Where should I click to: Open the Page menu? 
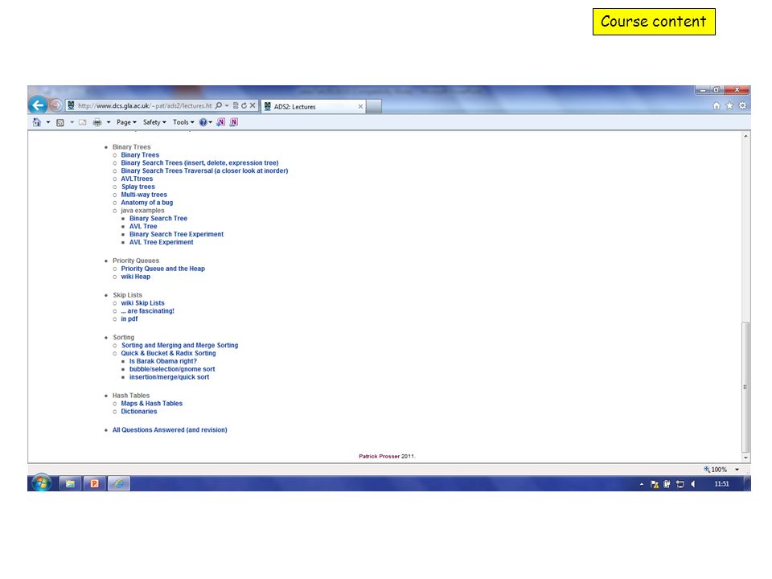(126, 122)
